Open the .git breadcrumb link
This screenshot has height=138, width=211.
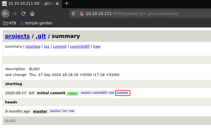click(41, 36)
